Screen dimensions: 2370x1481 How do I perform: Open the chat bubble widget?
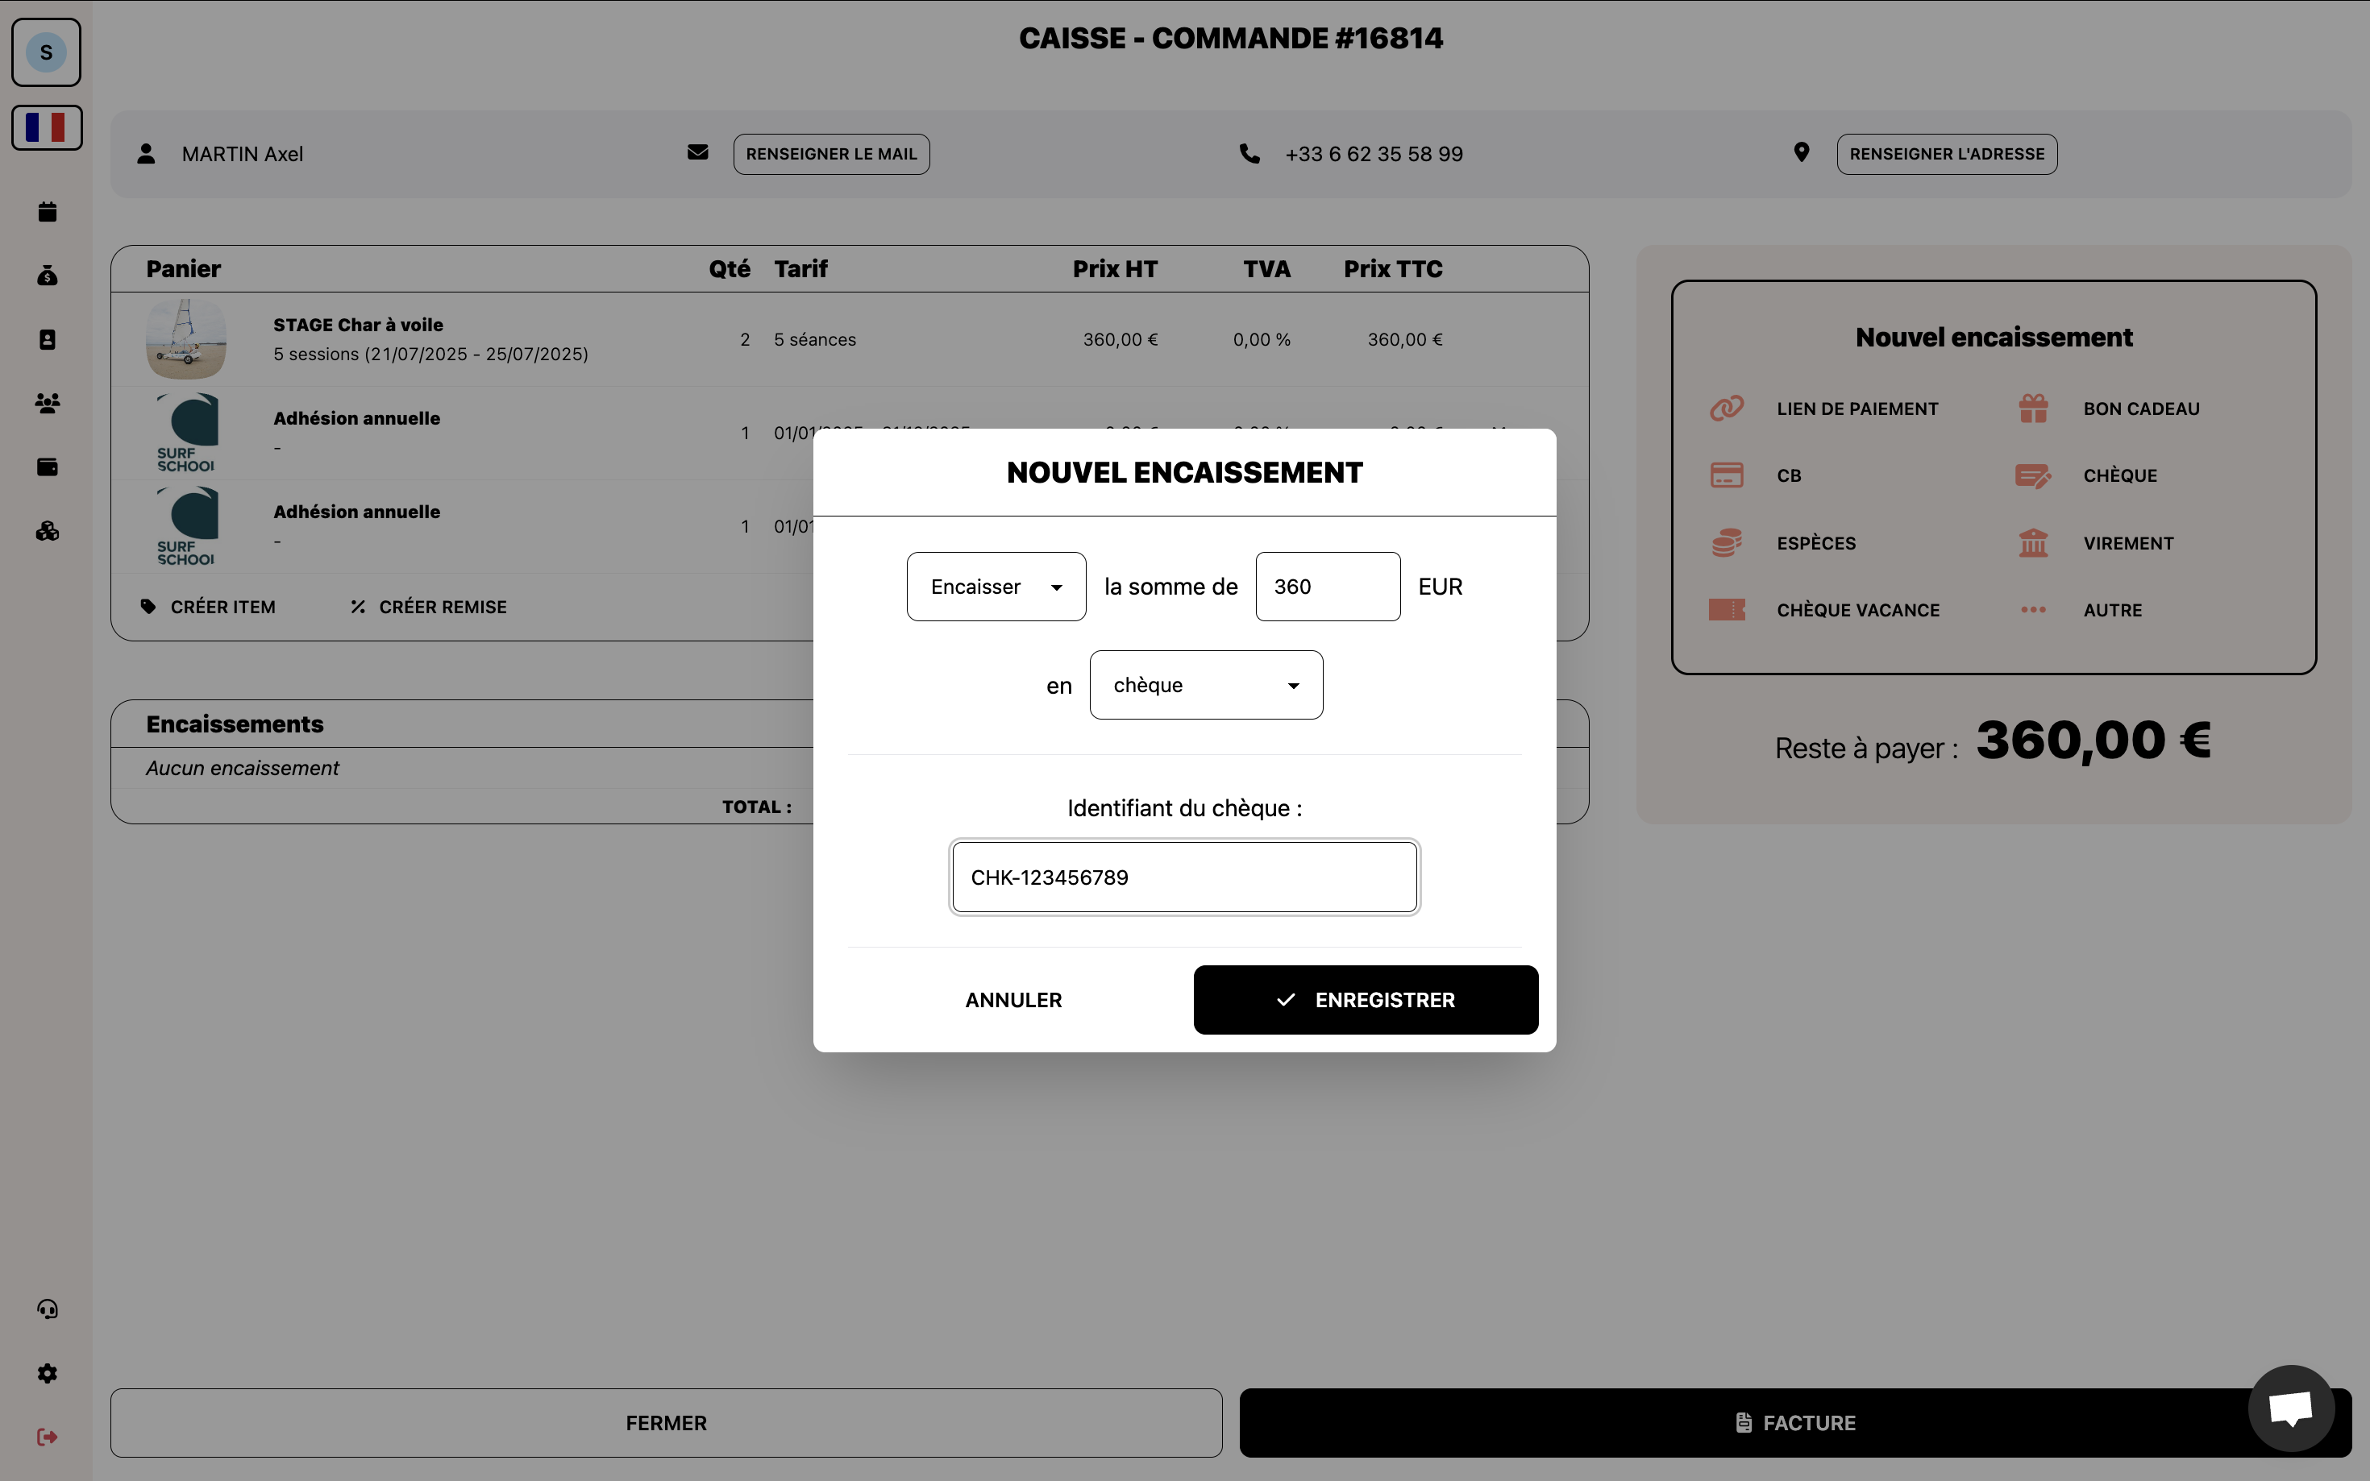(2291, 1408)
